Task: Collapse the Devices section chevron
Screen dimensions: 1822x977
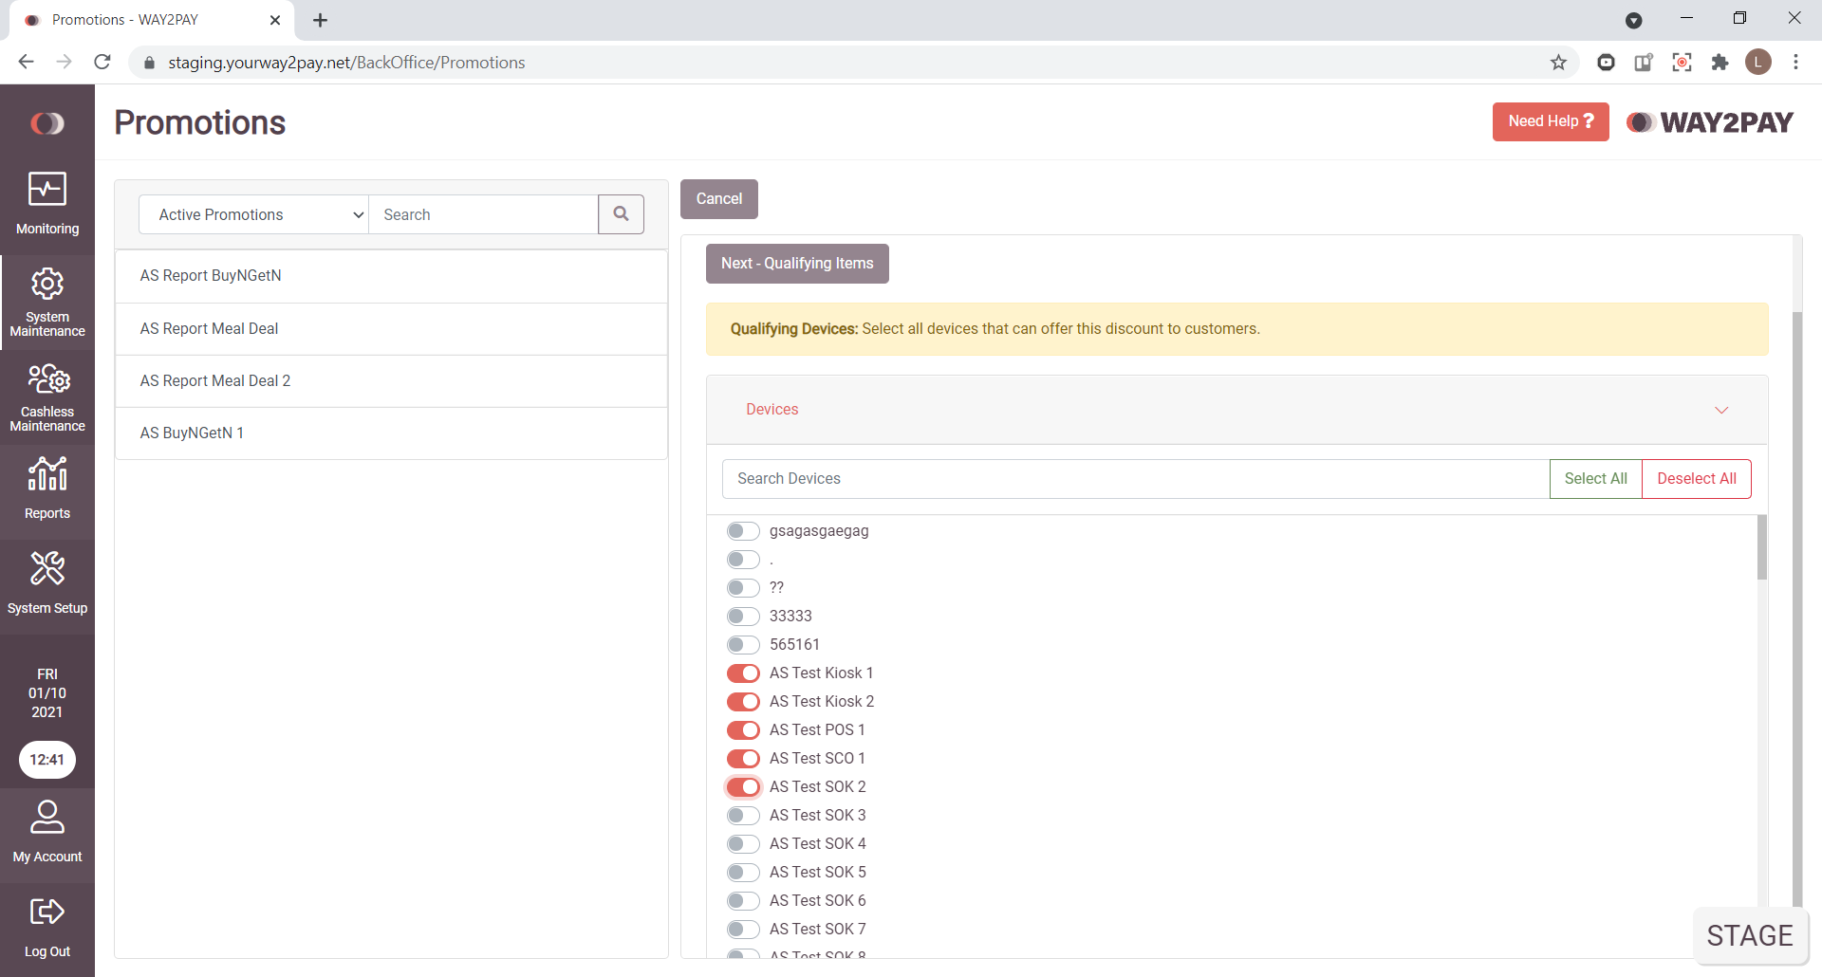Action: pyautogui.click(x=1721, y=410)
